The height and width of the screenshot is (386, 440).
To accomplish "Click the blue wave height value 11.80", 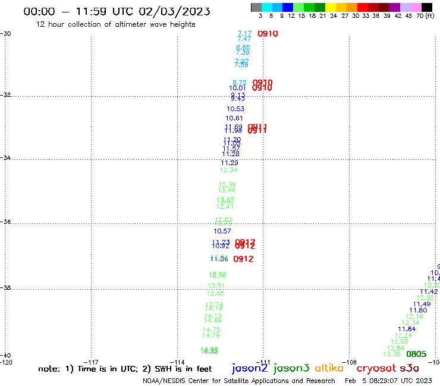I will coord(418,310).
